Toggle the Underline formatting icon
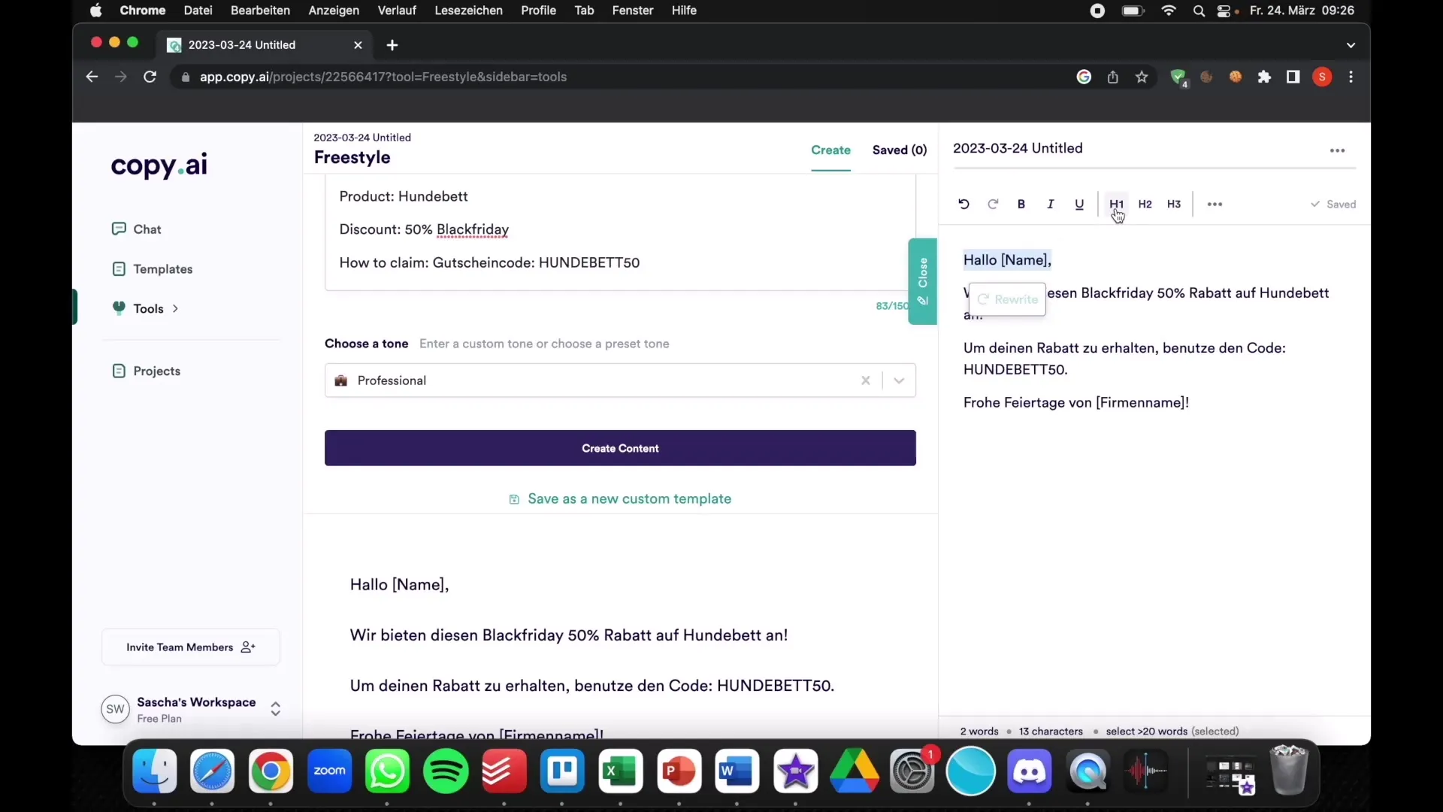1443x812 pixels. [1079, 205]
